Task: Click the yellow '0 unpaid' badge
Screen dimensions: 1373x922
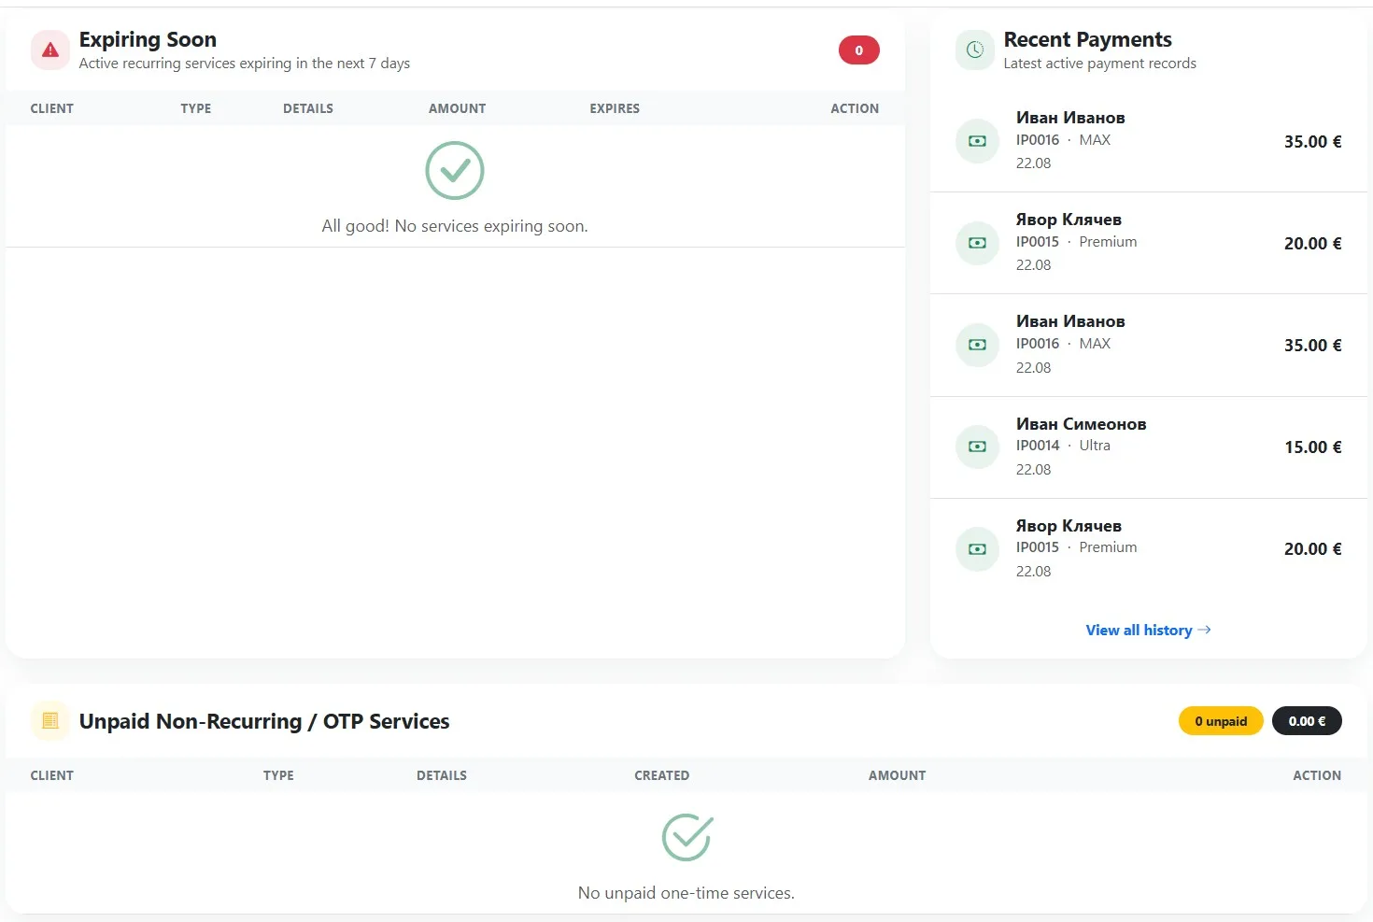Action: pyautogui.click(x=1221, y=721)
